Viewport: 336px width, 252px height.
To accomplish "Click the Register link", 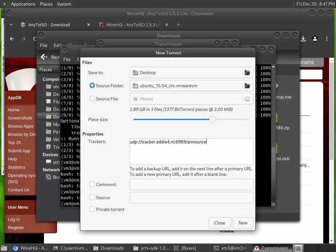I will click(x=16, y=228).
